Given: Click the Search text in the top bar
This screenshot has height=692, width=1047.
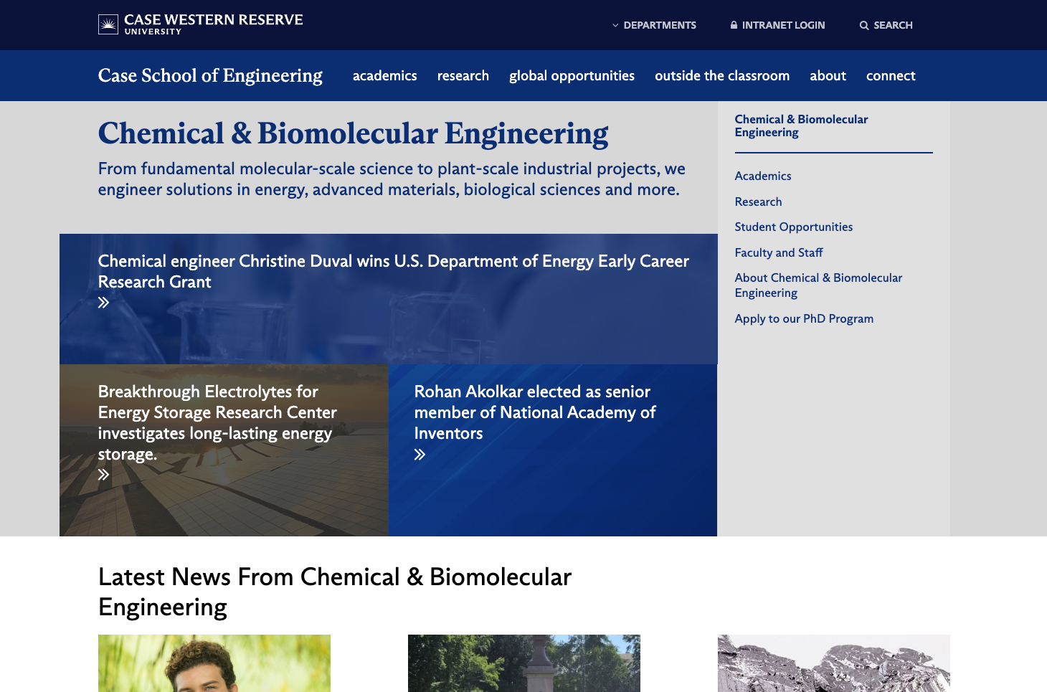Looking at the screenshot, I should coord(893,25).
